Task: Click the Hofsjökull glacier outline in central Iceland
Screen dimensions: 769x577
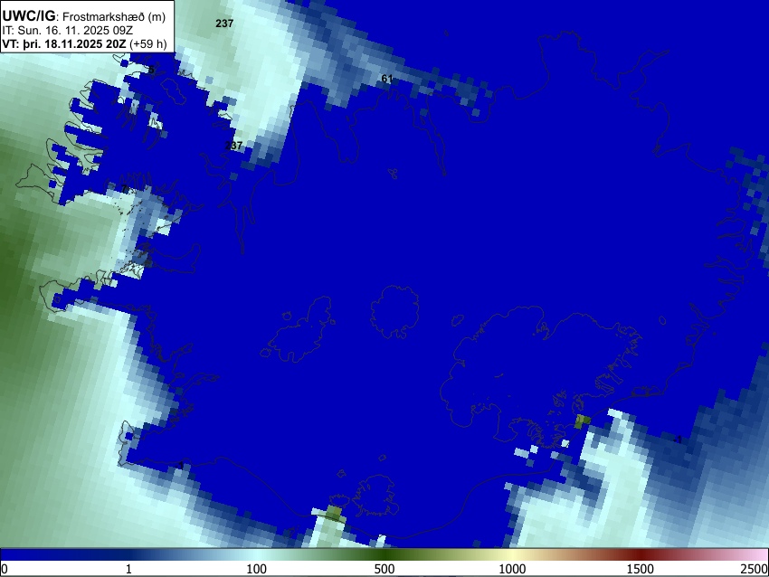Action: coord(394,312)
